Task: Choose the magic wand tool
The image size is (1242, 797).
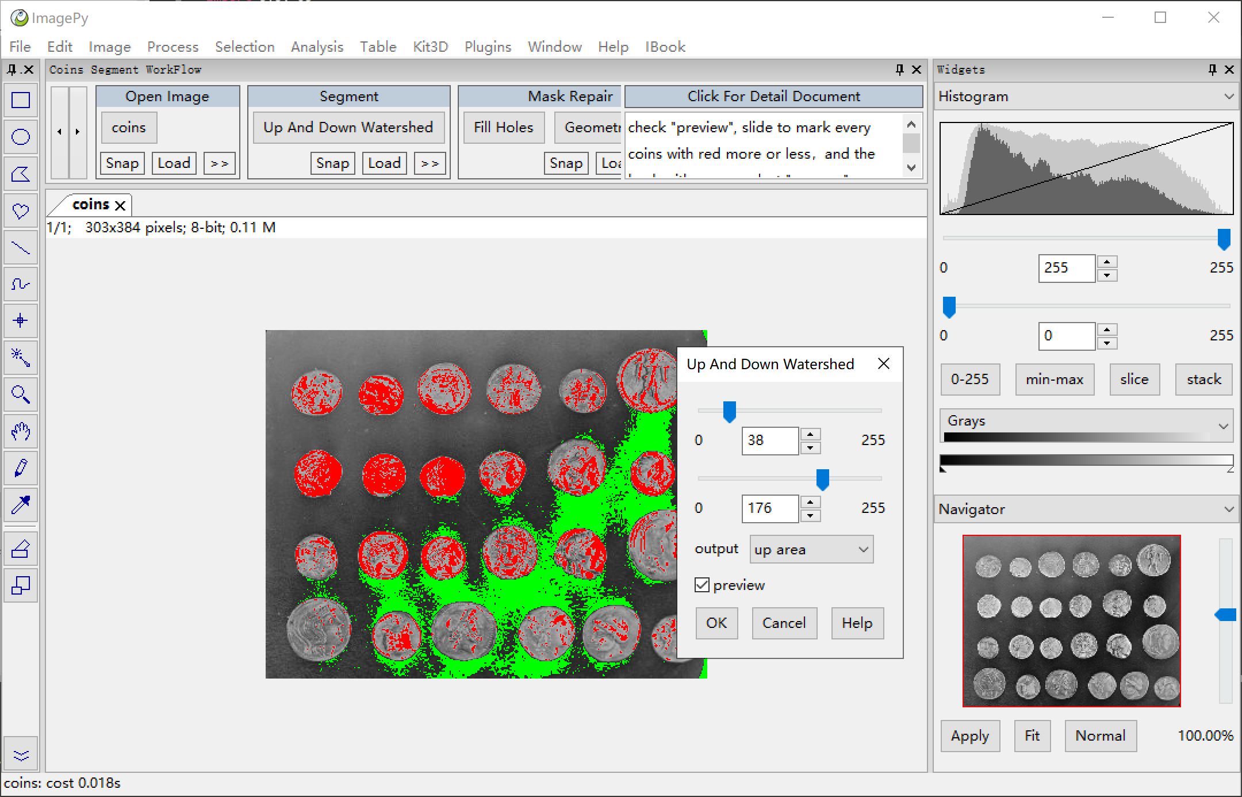Action: (x=21, y=358)
